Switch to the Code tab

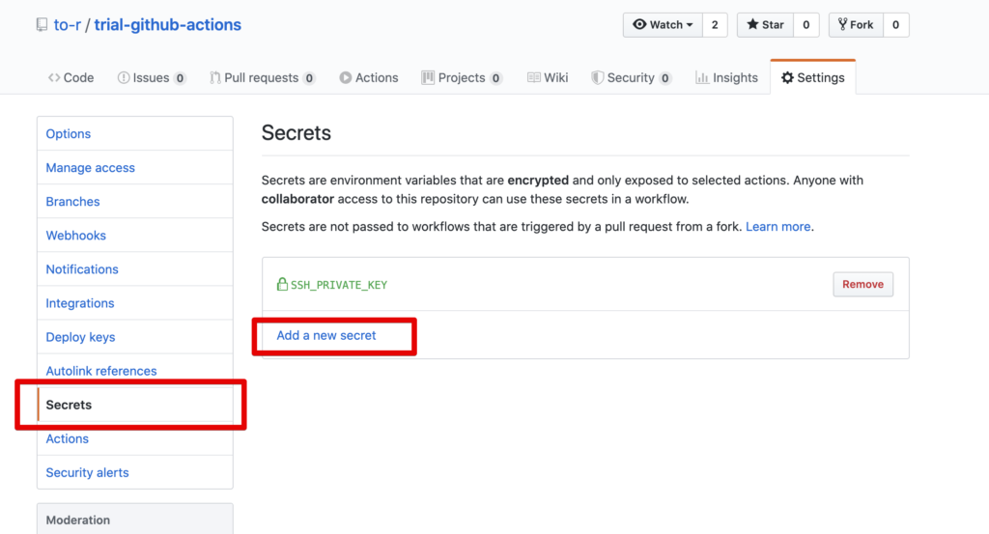(x=71, y=77)
